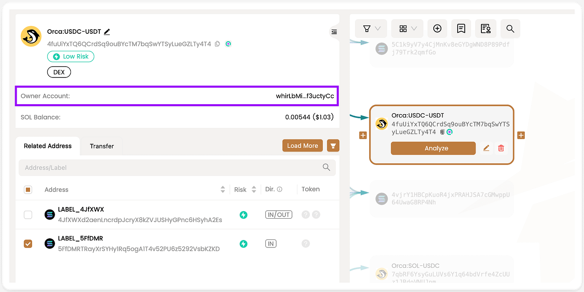Expand the left plus handle of Orca node
The width and height of the screenshot is (584, 292).
pyautogui.click(x=363, y=135)
